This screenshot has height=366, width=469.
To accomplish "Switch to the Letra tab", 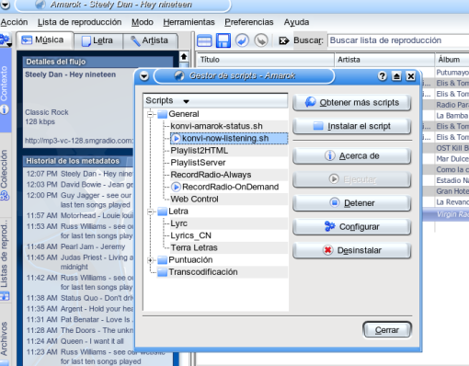I will tap(98, 40).
